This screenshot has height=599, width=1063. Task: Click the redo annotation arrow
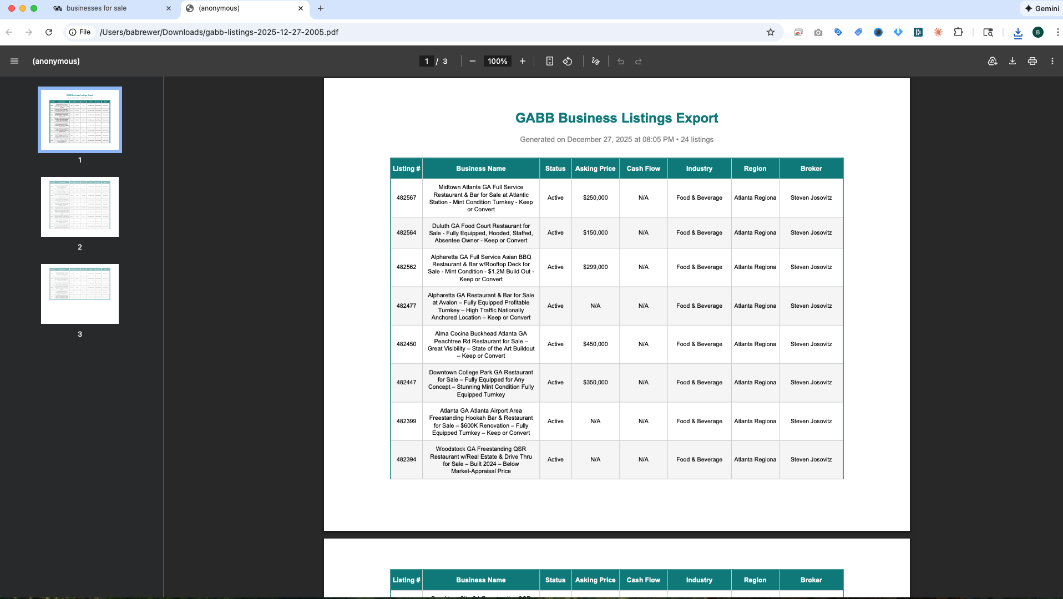click(x=639, y=61)
